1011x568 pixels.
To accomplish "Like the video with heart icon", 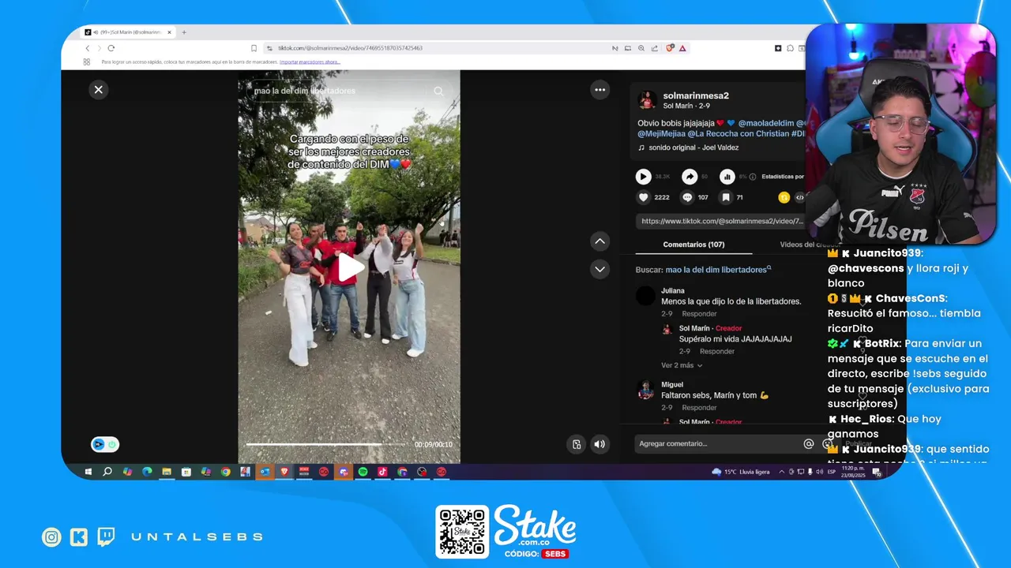I will (x=644, y=197).
